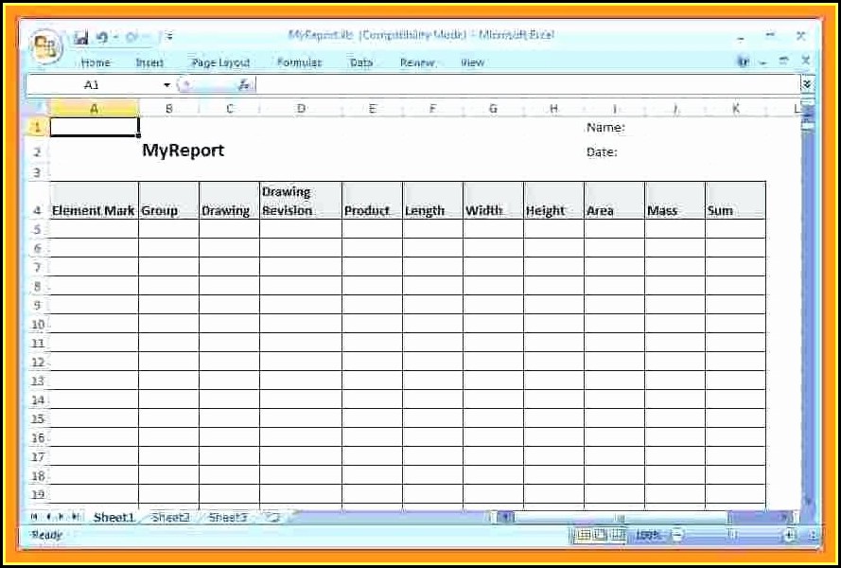This screenshot has width=841, height=568.
Task: Click the Zoom In plus button
Action: pyautogui.click(x=788, y=536)
